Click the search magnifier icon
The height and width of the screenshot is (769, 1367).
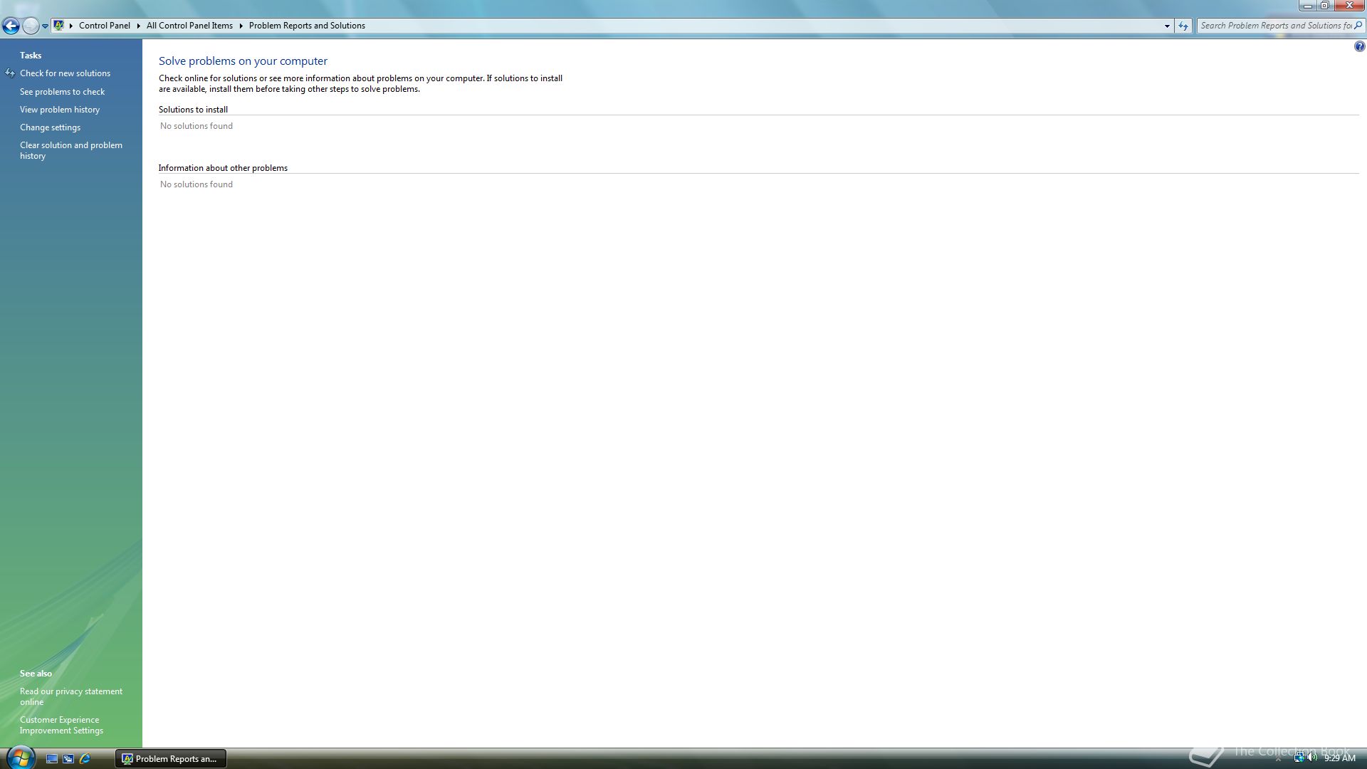[1358, 26]
